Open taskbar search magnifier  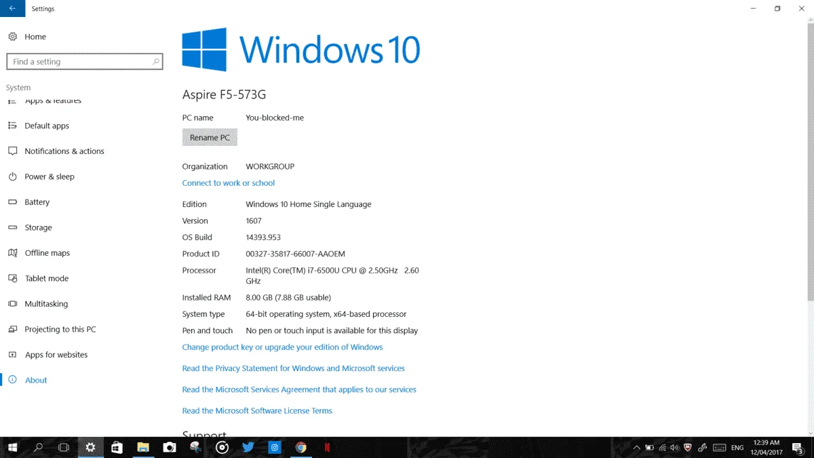pyautogui.click(x=38, y=447)
